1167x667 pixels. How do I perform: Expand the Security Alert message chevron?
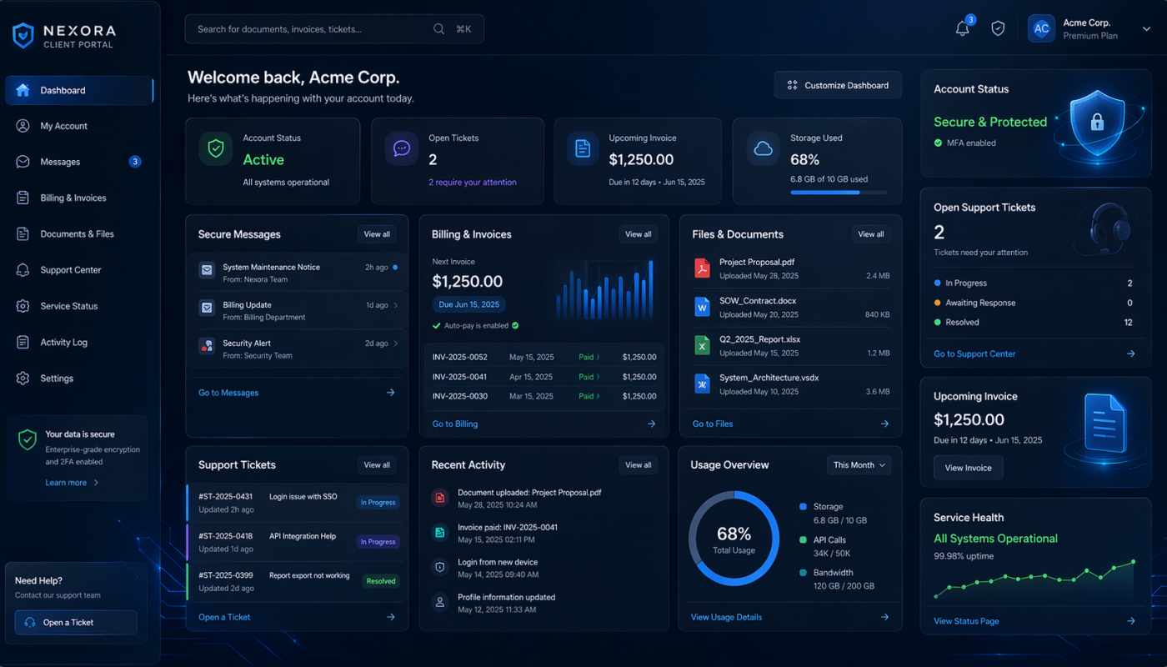(x=397, y=343)
